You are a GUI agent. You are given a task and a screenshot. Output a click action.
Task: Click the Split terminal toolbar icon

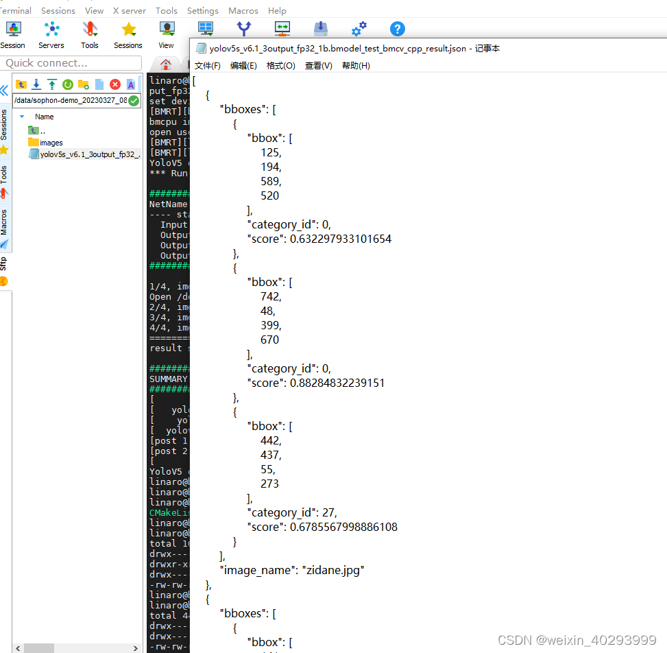click(206, 29)
